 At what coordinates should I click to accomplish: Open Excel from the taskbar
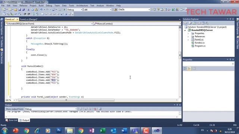click(102, 131)
